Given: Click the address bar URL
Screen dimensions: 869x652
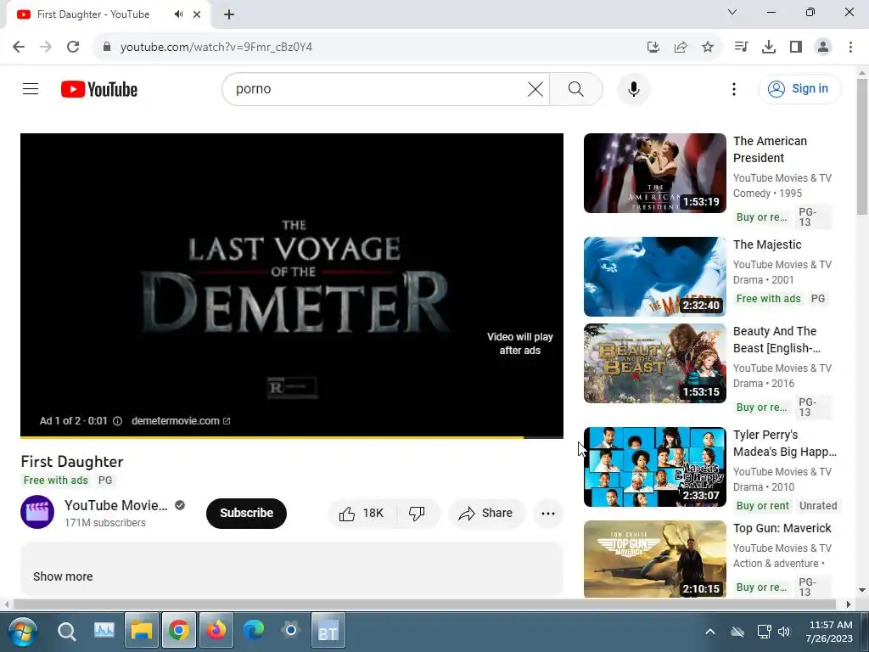Looking at the screenshot, I should tap(216, 48).
